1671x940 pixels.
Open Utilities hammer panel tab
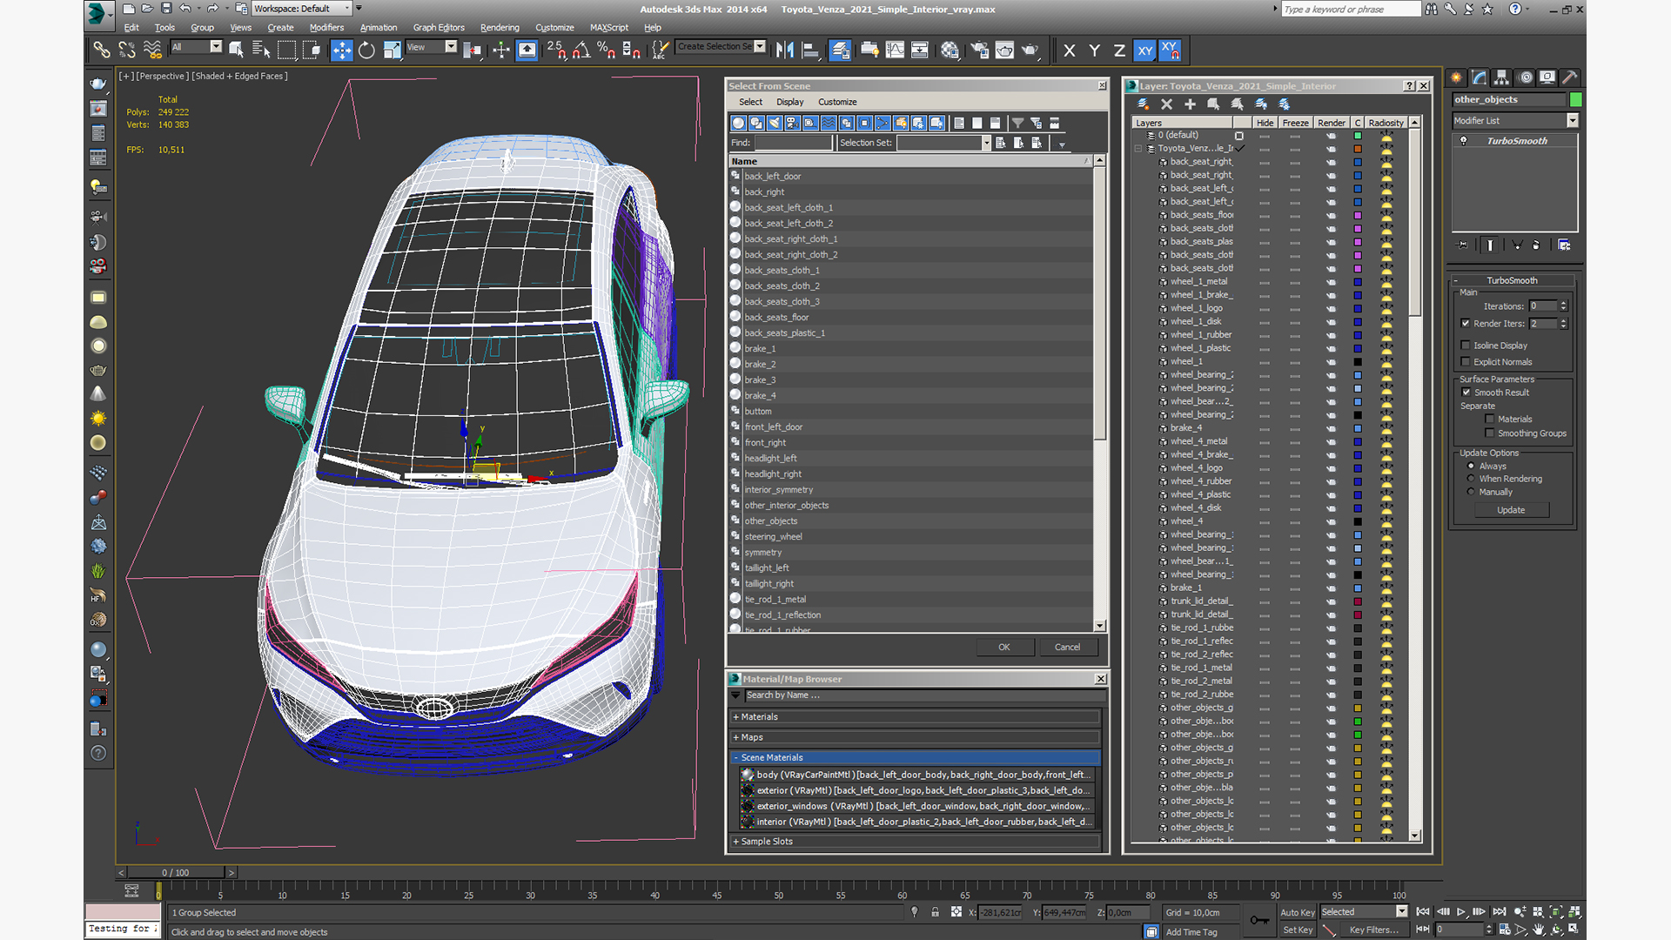(1569, 77)
